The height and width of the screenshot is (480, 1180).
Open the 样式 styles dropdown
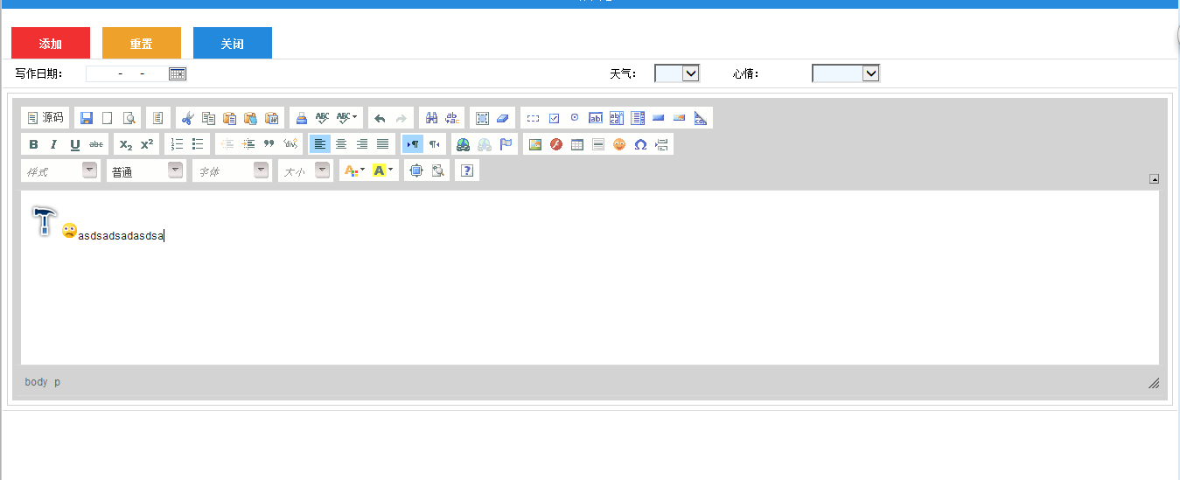pyautogui.click(x=60, y=170)
